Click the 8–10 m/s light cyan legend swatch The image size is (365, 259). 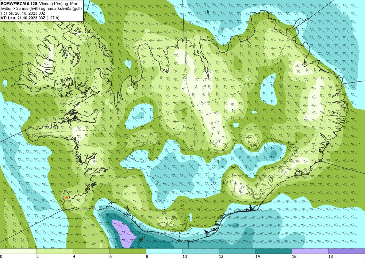pos(164,251)
